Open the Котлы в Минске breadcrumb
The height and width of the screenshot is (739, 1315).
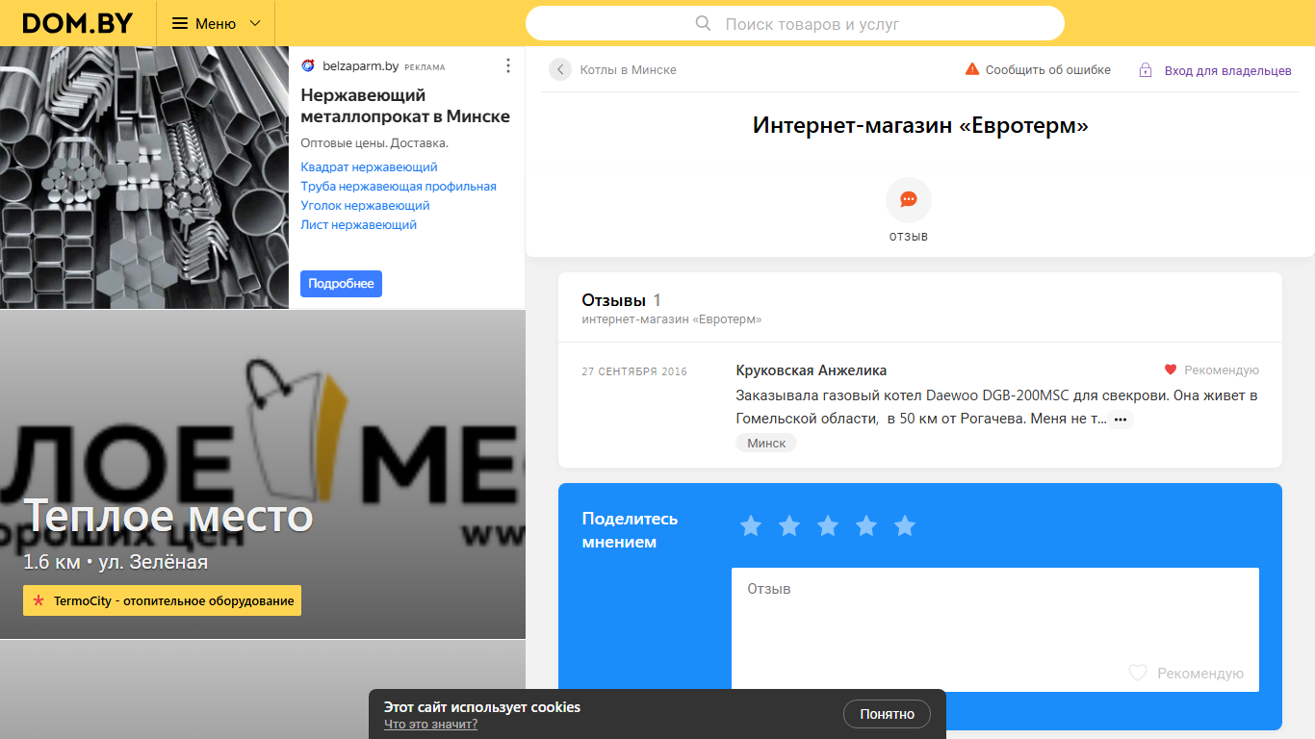[x=628, y=70]
